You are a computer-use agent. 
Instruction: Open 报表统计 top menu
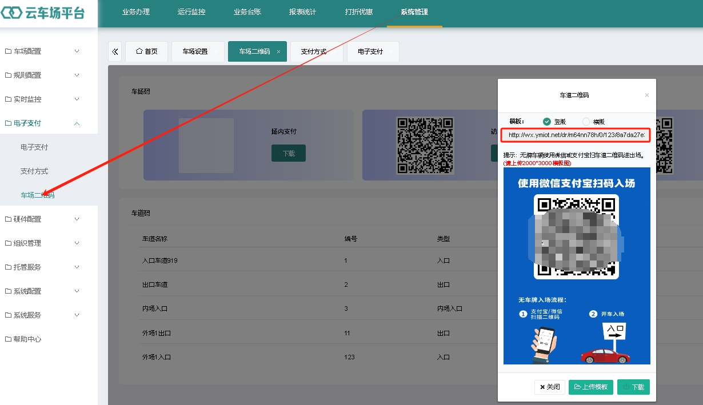pyautogui.click(x=303, y=12)
